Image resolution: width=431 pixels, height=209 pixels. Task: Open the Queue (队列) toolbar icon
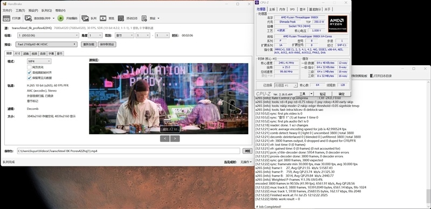click(85, 18)
